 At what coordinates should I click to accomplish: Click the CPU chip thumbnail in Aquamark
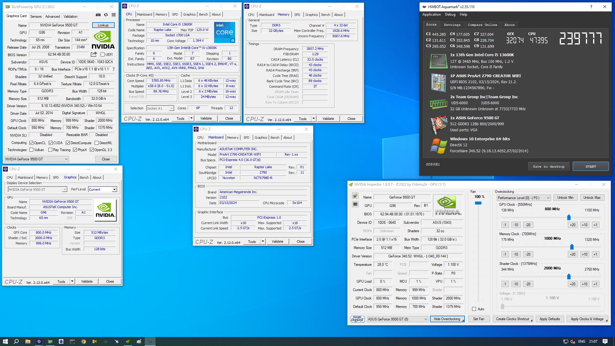pos(438,61)
